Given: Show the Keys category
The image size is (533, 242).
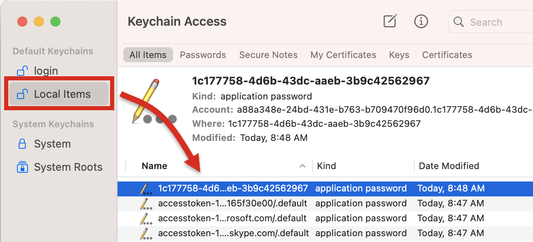Looking at the screenshot, I should 399,55.
